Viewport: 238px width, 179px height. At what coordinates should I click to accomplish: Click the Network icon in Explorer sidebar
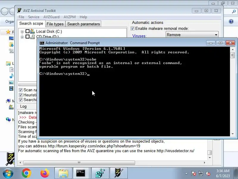tap(8, 120)
